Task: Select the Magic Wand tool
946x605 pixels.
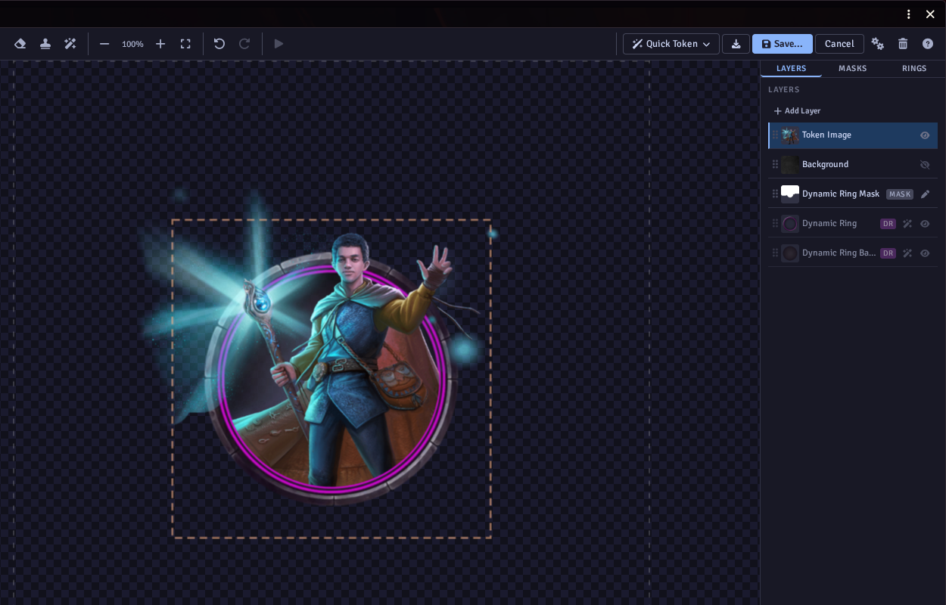Action: (x=70, y=44)
